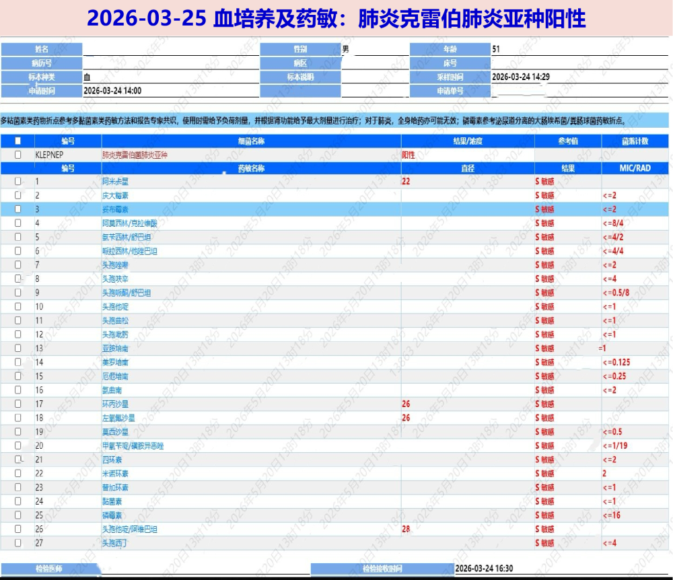
Task: Click the 细菌名称 column header
Action: (252, 141)
